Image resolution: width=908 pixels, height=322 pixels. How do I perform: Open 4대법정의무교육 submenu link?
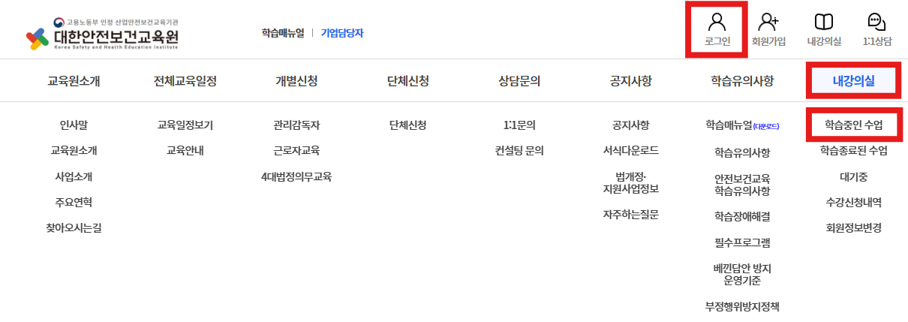pos(296,176)
